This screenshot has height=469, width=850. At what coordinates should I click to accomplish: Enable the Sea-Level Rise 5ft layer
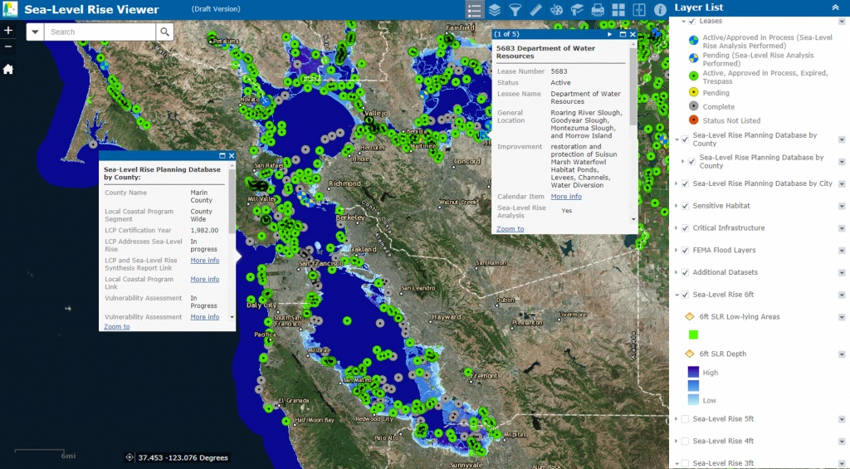point(685,419)
